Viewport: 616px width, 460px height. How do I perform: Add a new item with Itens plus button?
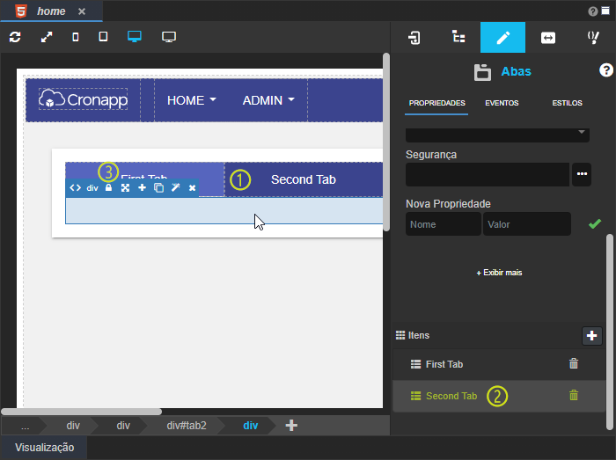(x=591, y=336)
